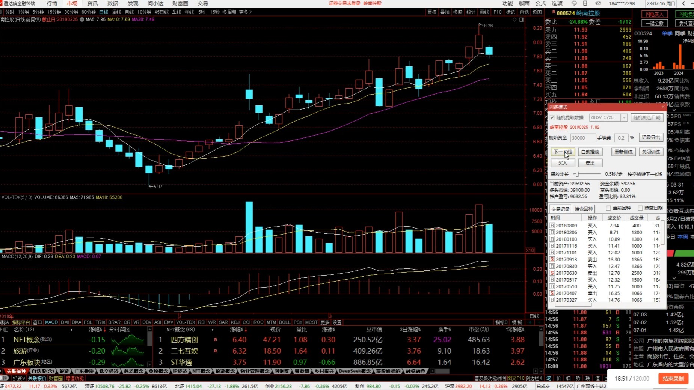This screenshot has width=694, height=390.
Task: Click the back arrow next to clock
Action: pyautogui.click(x=683, y=3)
